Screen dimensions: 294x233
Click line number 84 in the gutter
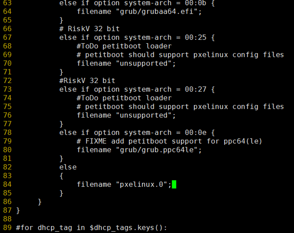[7, 184]
